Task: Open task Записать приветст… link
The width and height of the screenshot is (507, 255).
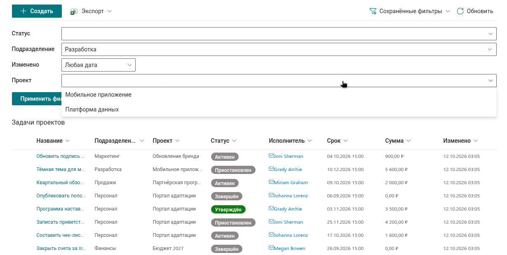Action: click(60, 222)
